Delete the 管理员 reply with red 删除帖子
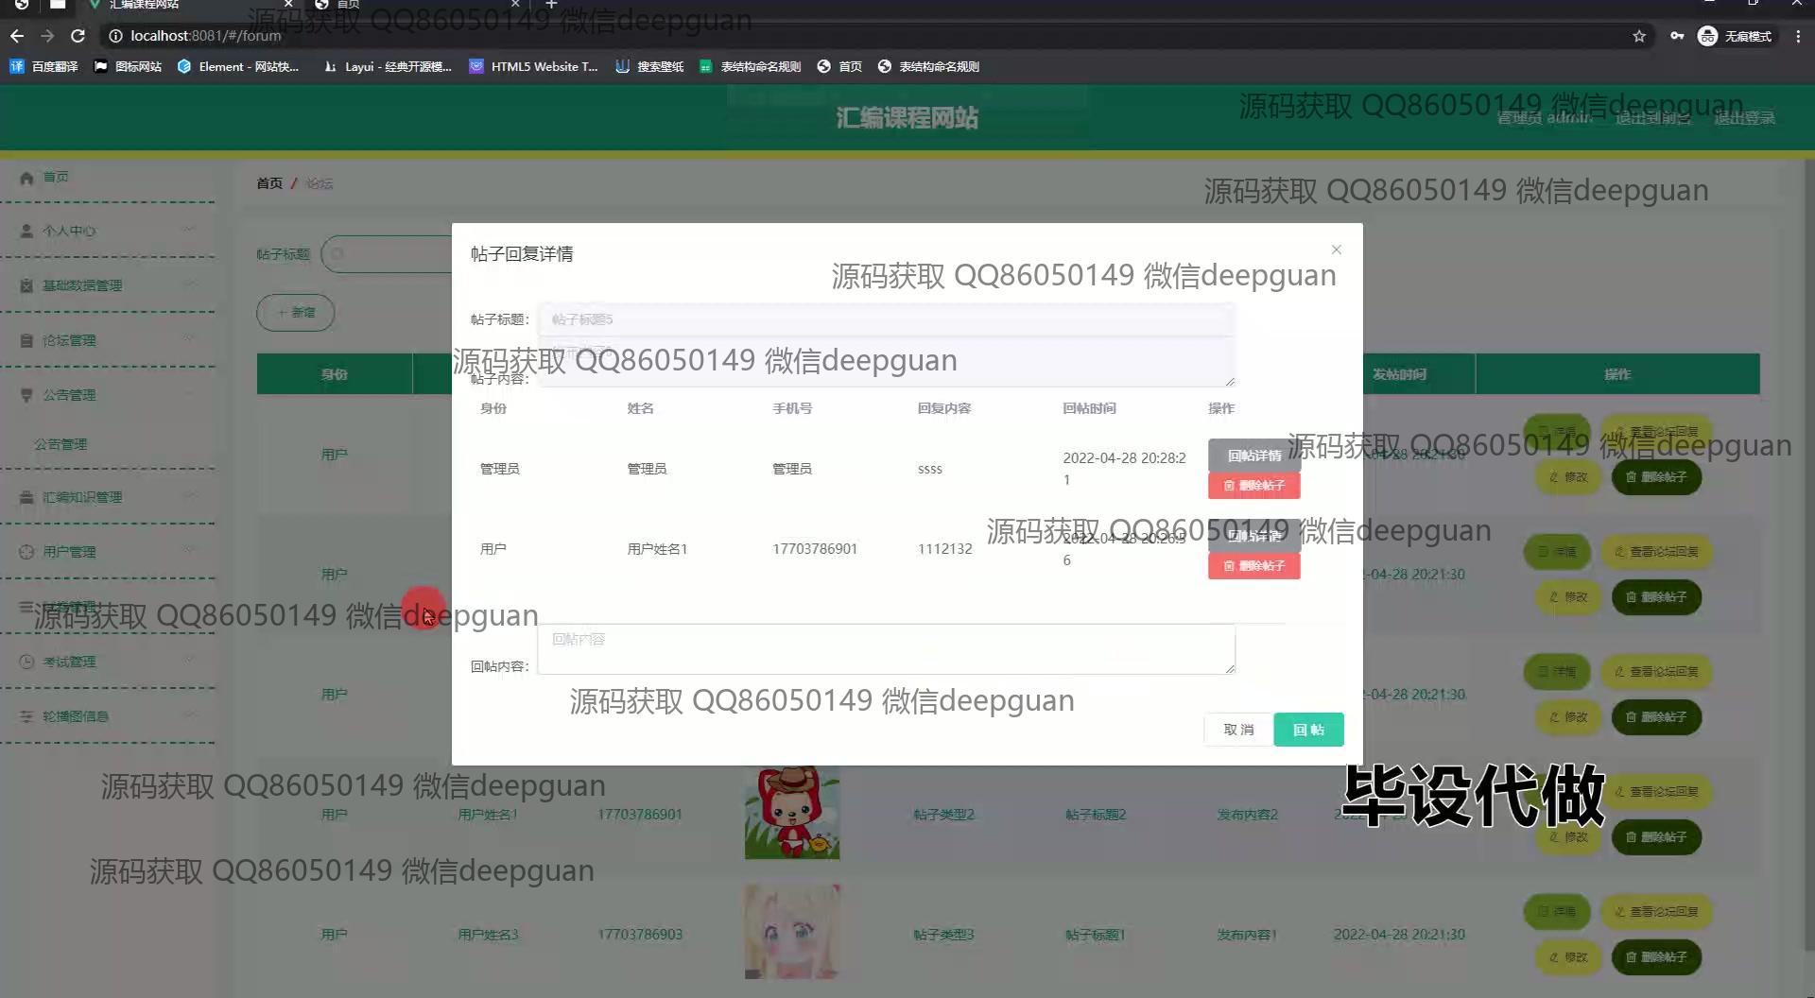Image resolution: width=1815 pixels, height=998 pixels. pos(1253,486)
